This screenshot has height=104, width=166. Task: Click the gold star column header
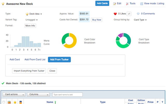pyautogui.click(x=15, y=102)
